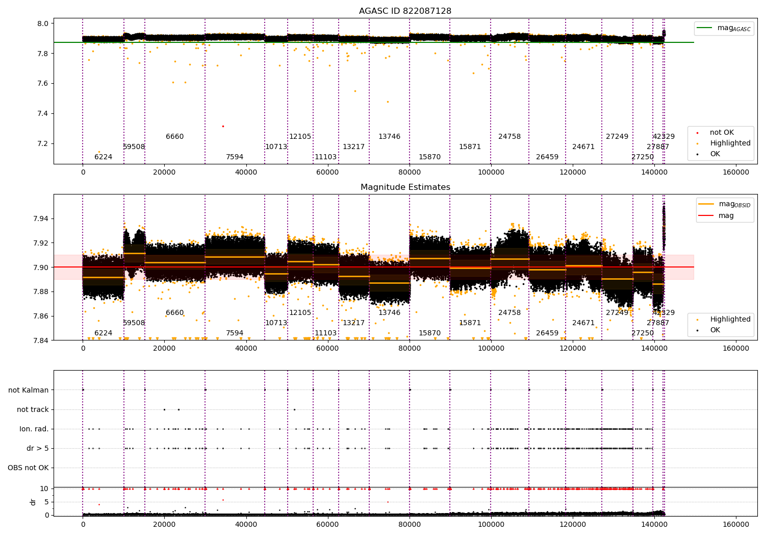
Task: Select OBSID label 6660 in the middle plot
Action: point(174,313)
